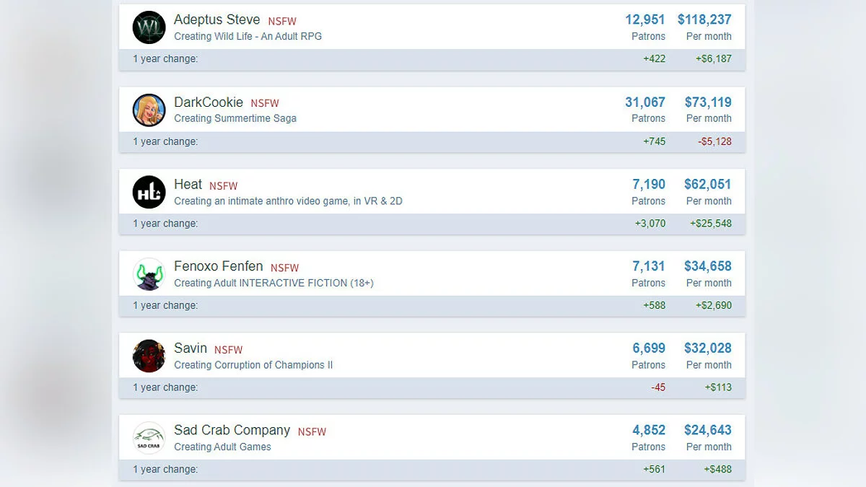866x487 pixels.
Task: Click the NSFW tag beside DarkCookie
Action: tap(265, 103)
